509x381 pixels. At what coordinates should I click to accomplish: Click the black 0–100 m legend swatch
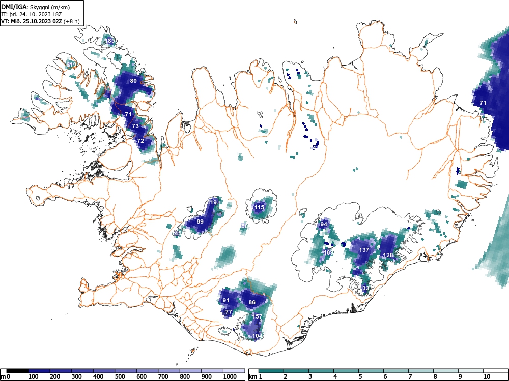click(17, 371)
